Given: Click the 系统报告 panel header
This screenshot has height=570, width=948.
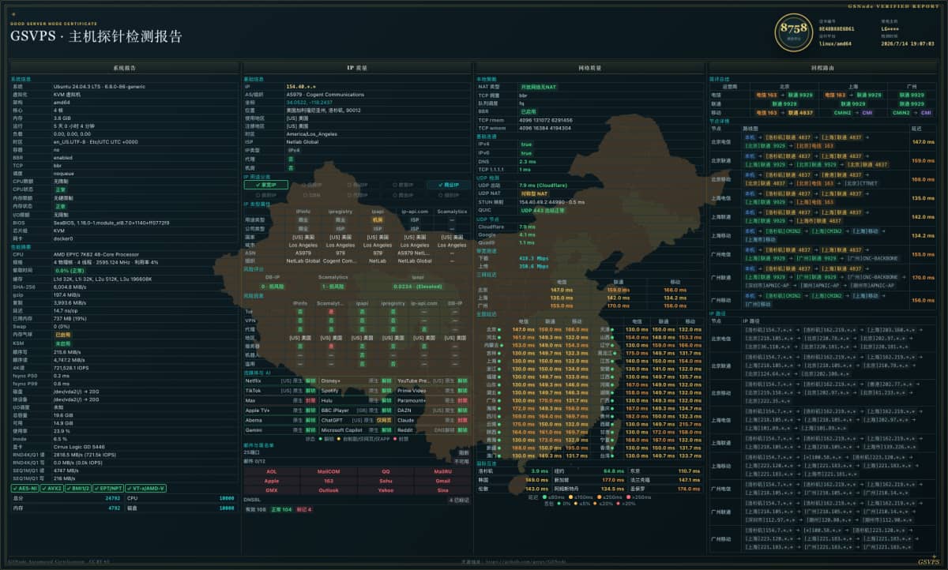Looking at the screenshot, I should pos(124,68).
